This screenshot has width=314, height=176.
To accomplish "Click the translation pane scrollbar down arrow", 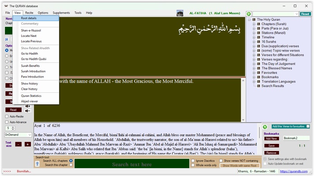I will point(243,120).
